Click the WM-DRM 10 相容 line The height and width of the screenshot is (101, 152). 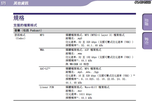click(x=77, y=64)
